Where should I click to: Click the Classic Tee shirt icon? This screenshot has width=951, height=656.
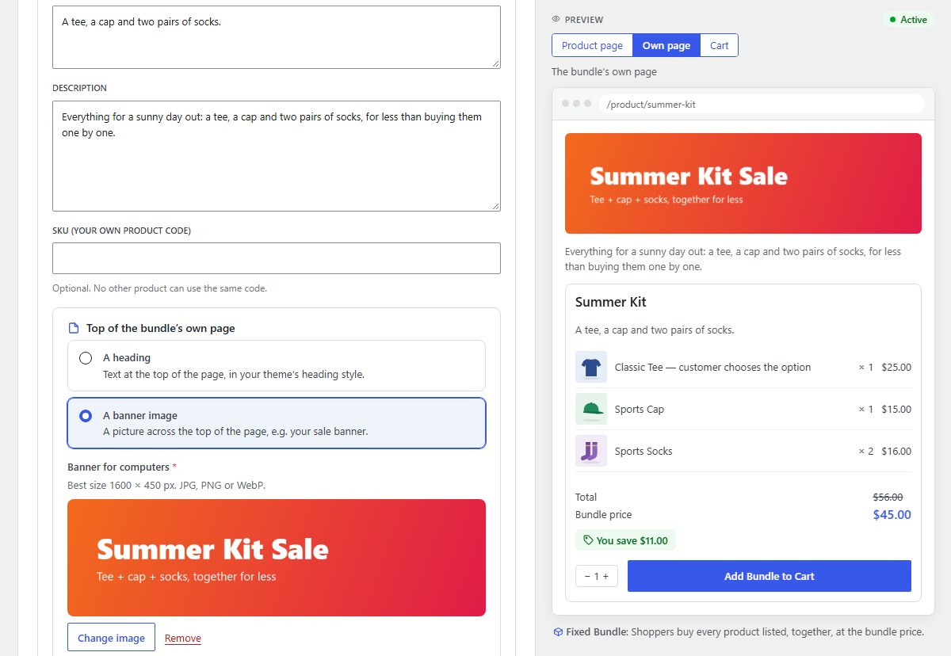(591, 367)
